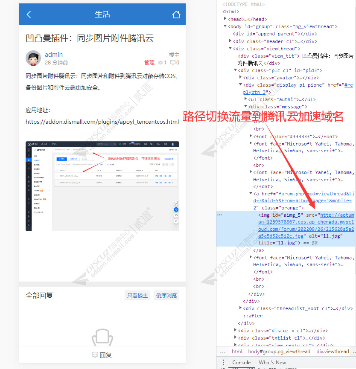Viewport: 356px width, 369px height.
Task: Click the 28 分钟前 timestamp
Action: (56, 63)
